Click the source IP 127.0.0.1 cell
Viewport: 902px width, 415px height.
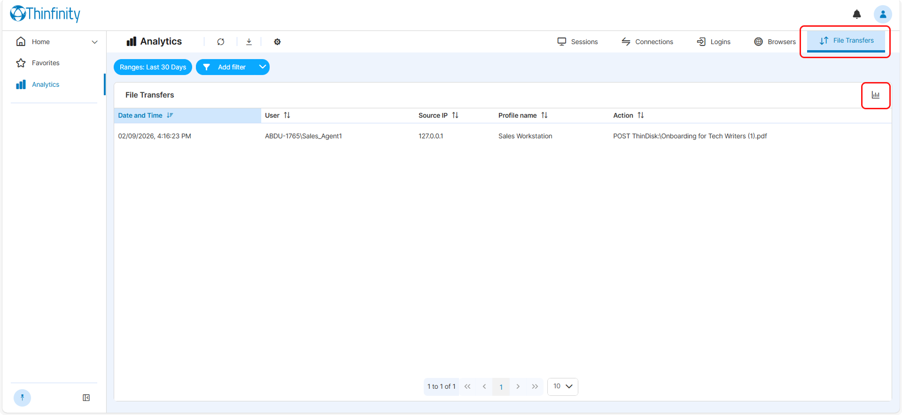point(431,136)
